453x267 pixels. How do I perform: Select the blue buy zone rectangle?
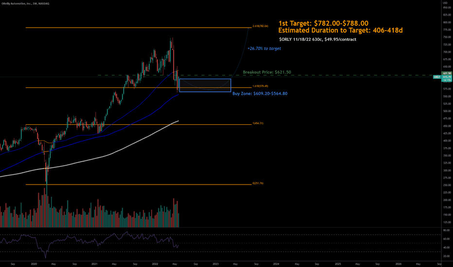point(205,85)
